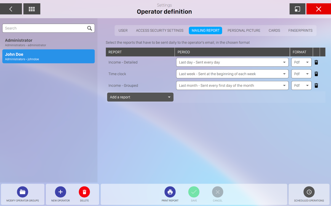Click the Personal Picture tab

(244, 31)
